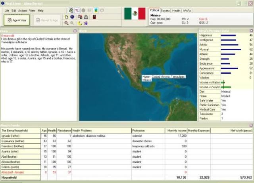Click the purple figure toolbar icon

[x=86, y=23]
